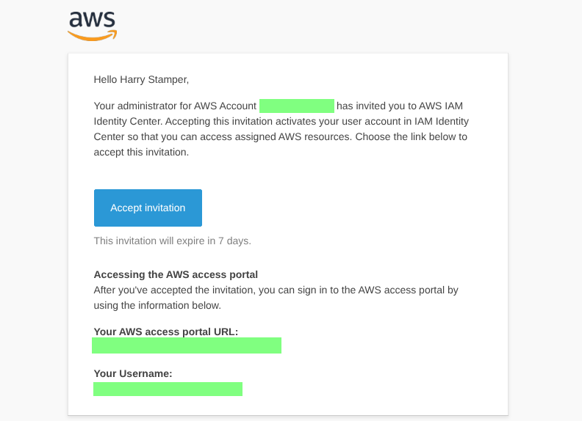Click the orange smile arrow under AWS
This screenshot has height=421, width=582.
[93, 34]
